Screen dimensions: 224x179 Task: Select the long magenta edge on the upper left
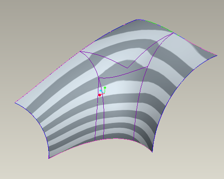pos(48,77)
